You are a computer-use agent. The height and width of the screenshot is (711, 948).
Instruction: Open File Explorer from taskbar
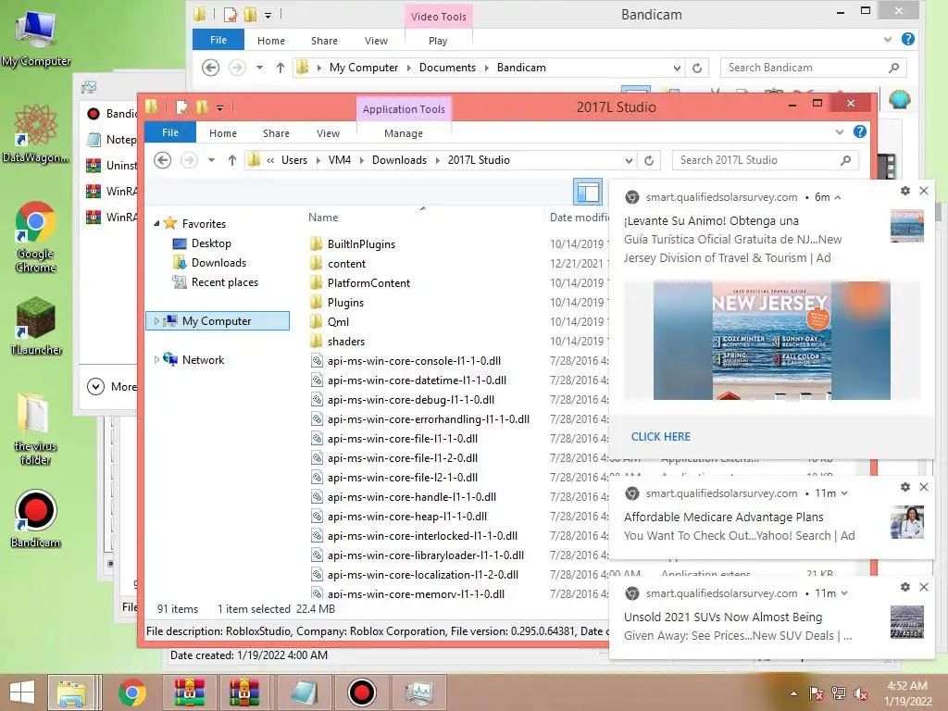[x=70, y=692]
